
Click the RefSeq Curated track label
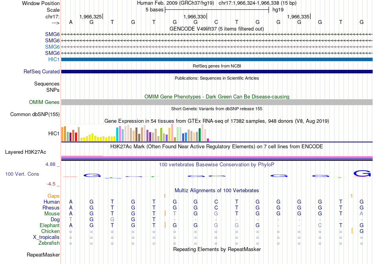42,71
